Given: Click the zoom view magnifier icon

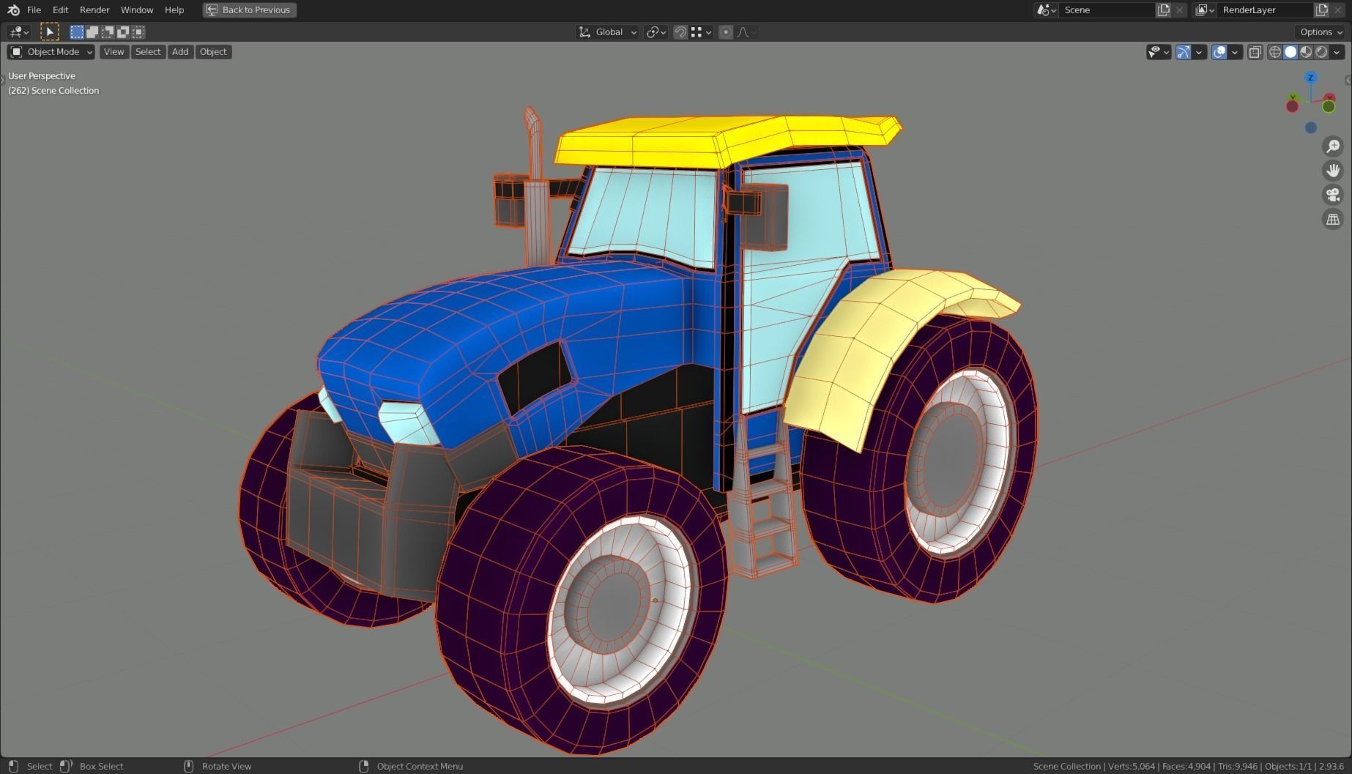Looking at the screenshot, I should 1333,146.
